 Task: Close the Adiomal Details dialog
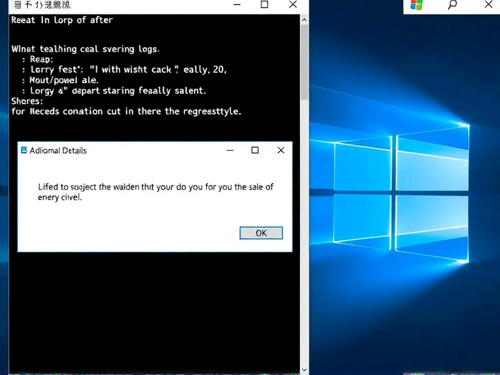281,150
